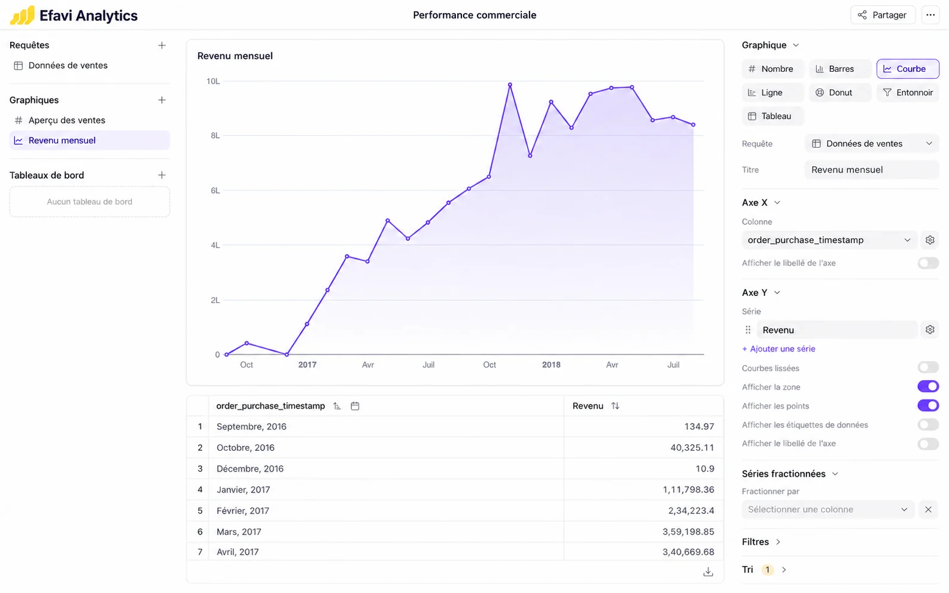Click the Revenu series field
The image size is (949, 593).
(837, 330)
